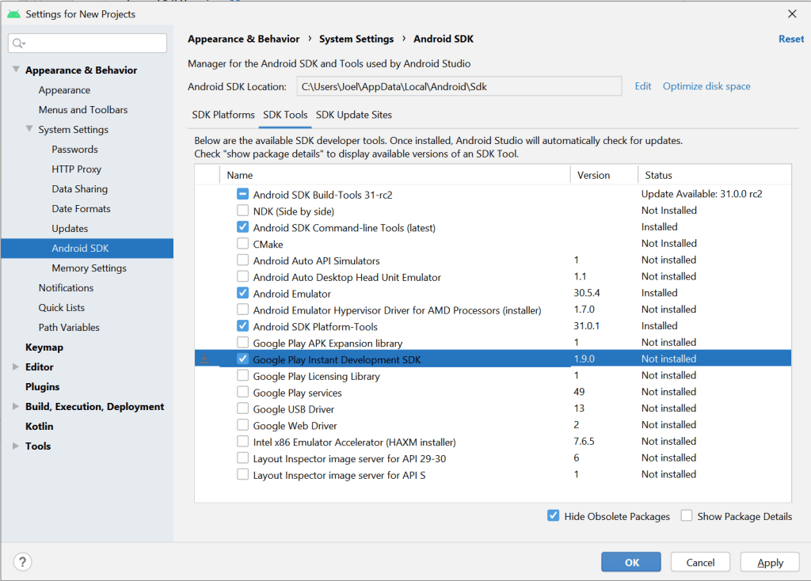Enable Show Package Details checkbox
The height and width of the screenshot is (581, 811).
tap(687, 516)
